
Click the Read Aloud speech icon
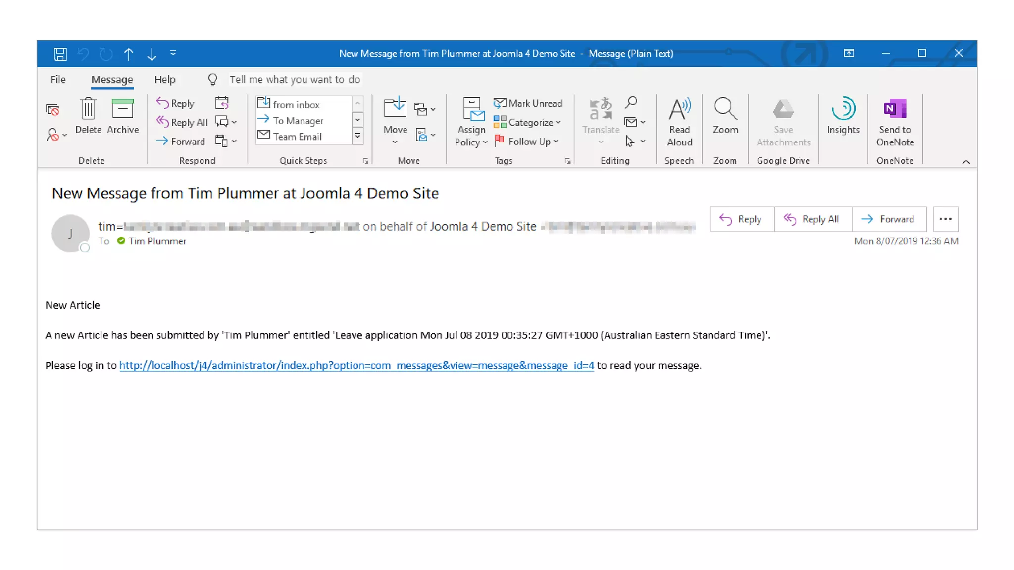[x=679, y=109]
